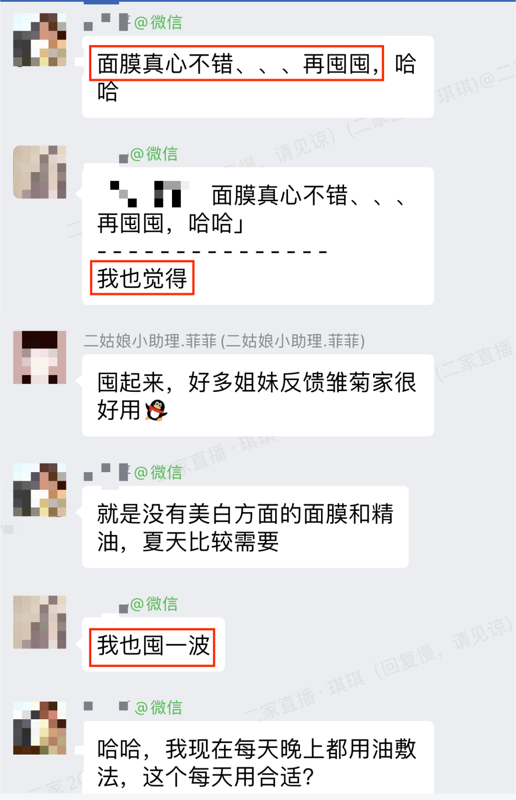Click the @微信 tag above the quoted reply

point(154,154)
